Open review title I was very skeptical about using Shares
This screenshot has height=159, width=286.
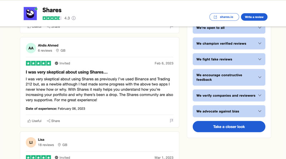tap(66, 72)
